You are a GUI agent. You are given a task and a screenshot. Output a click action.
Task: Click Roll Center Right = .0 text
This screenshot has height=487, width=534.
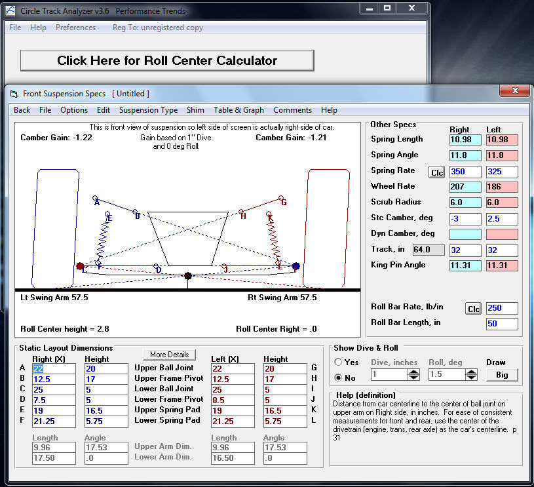pos(277,329)
